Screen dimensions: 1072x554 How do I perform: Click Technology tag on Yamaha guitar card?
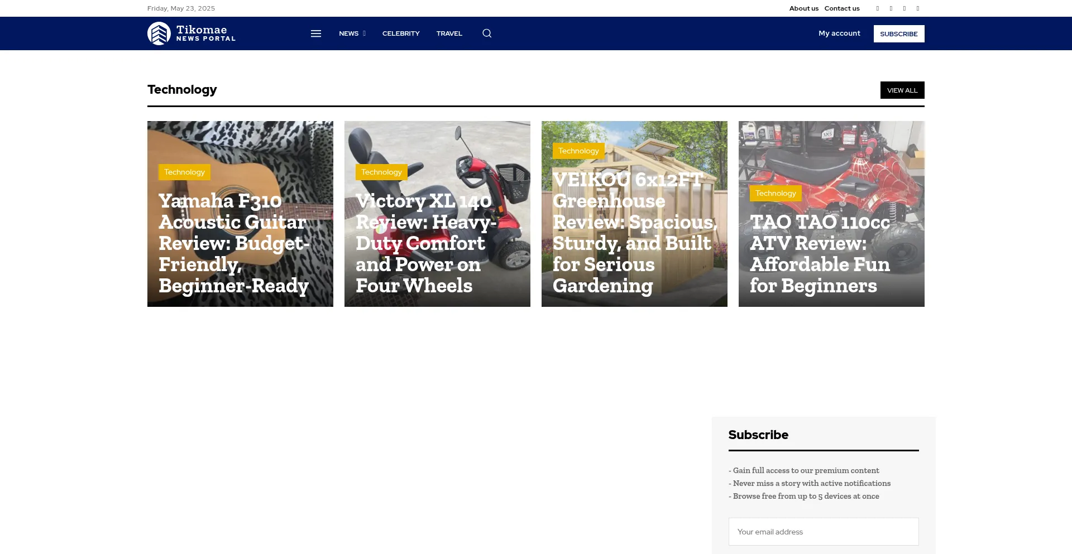point(184,172)
